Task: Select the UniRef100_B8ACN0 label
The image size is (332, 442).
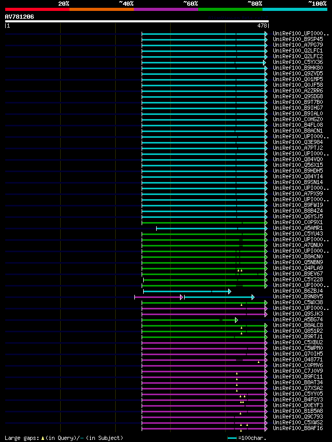Action: click(x=298, y=256)
